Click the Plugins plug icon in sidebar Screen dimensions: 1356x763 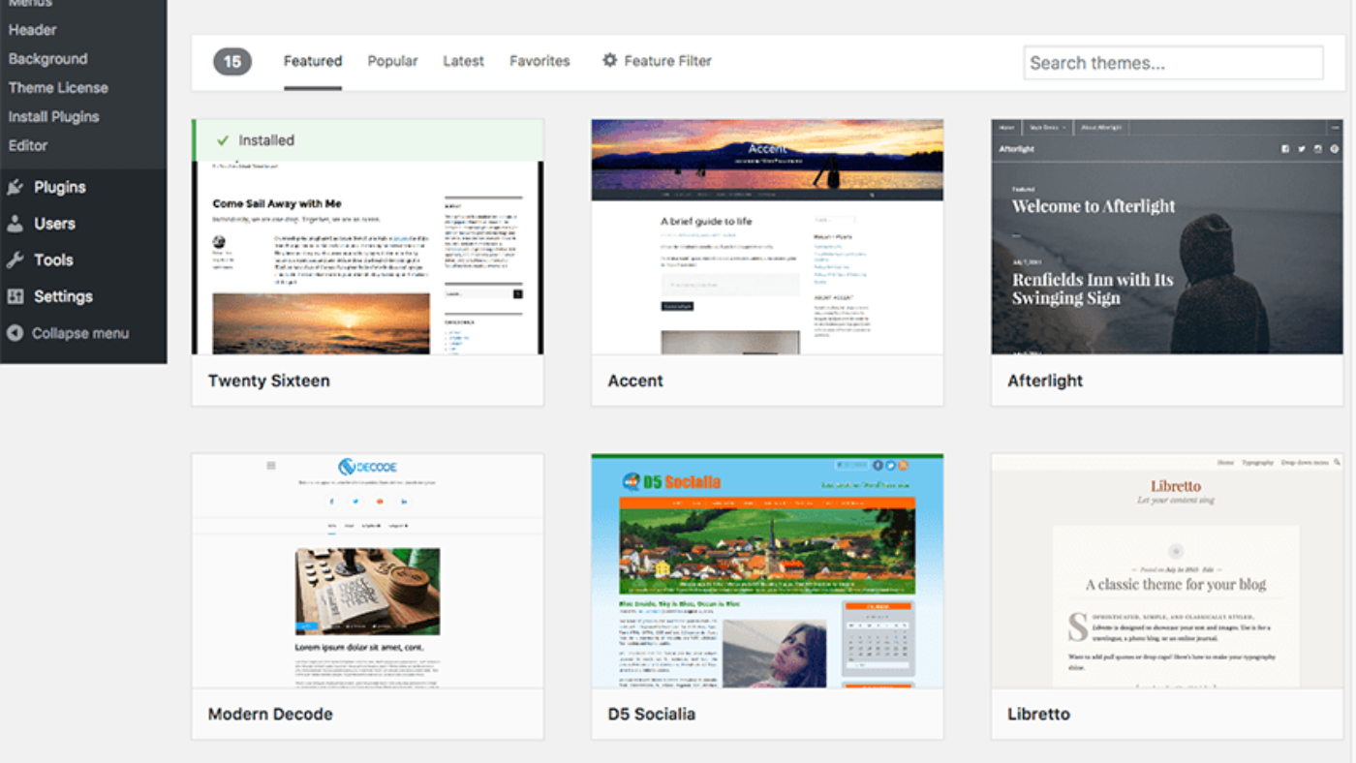[15, 187]
